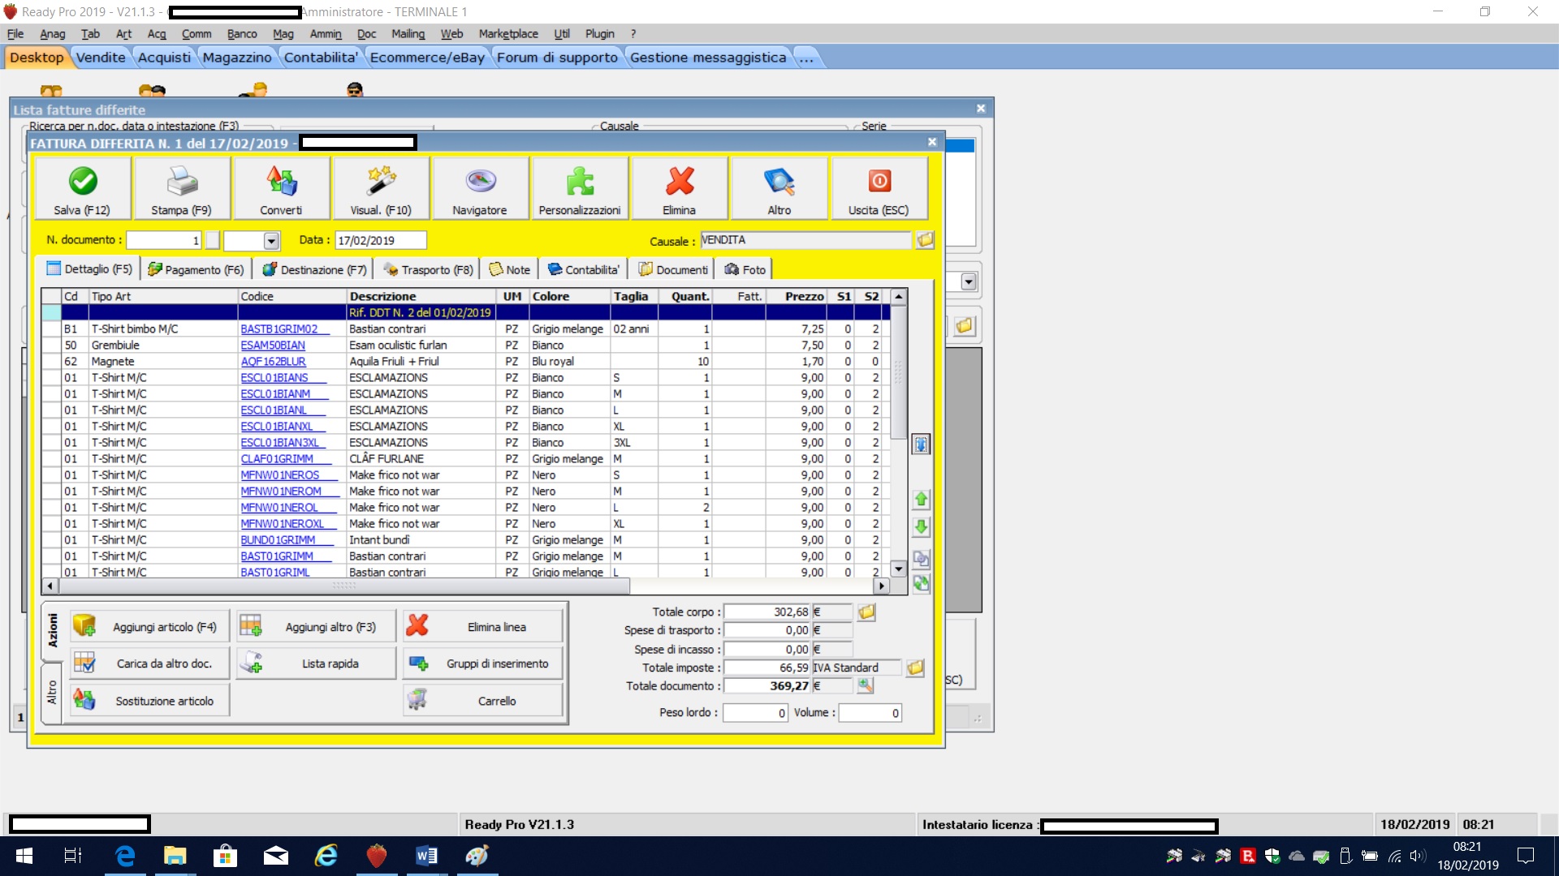Click Visual. (F10) magic wand button
1559x876 pixels.
381,188
